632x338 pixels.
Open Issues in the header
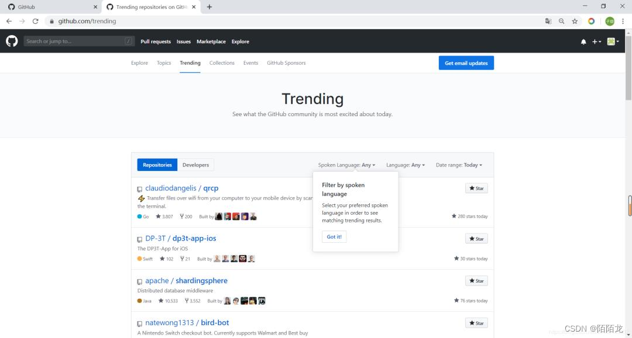pyautogui.click(x=183, y=41)
